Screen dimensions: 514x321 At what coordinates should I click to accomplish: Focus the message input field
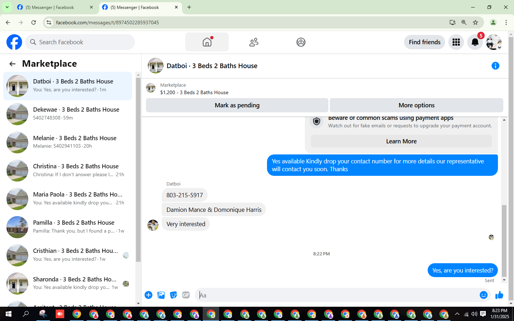tap(337, 295)
